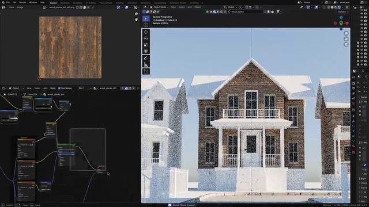The height and width of the screenshot is (207, 369).
Task: Select the Scale tool in viewport toolbar
Action: [146, 45]
